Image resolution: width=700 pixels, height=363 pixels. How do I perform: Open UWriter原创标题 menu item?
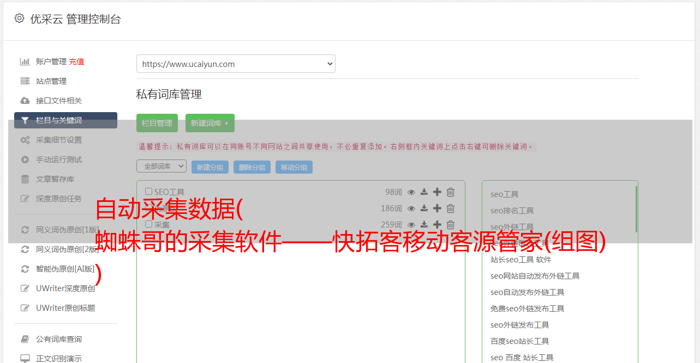[65, 308]
